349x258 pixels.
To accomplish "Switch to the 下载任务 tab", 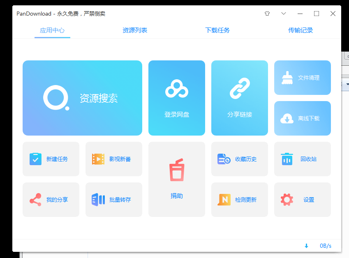I will point(217,30).
